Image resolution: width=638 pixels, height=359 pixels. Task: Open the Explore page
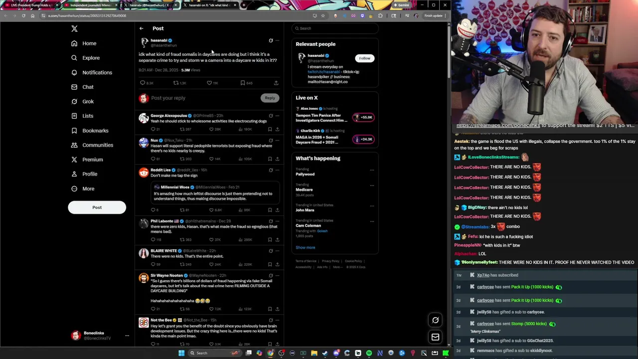point(85,58)
